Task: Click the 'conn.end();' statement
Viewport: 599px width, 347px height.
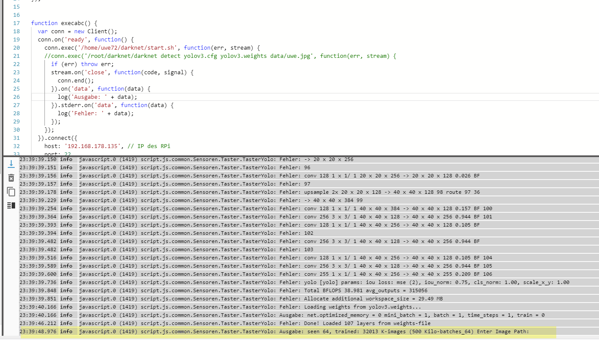Action: pos(76,80)
